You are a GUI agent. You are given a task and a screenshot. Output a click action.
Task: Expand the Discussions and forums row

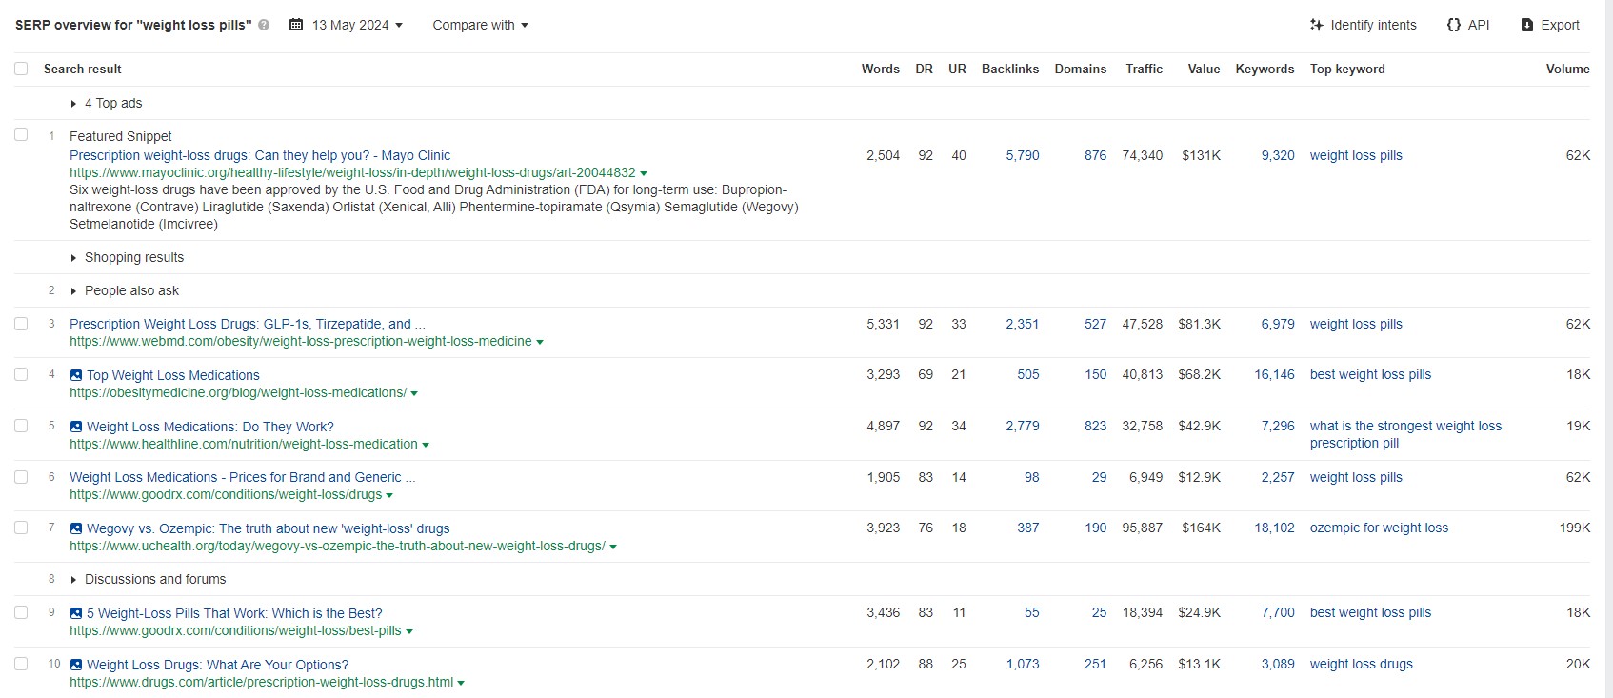[148, 579]
